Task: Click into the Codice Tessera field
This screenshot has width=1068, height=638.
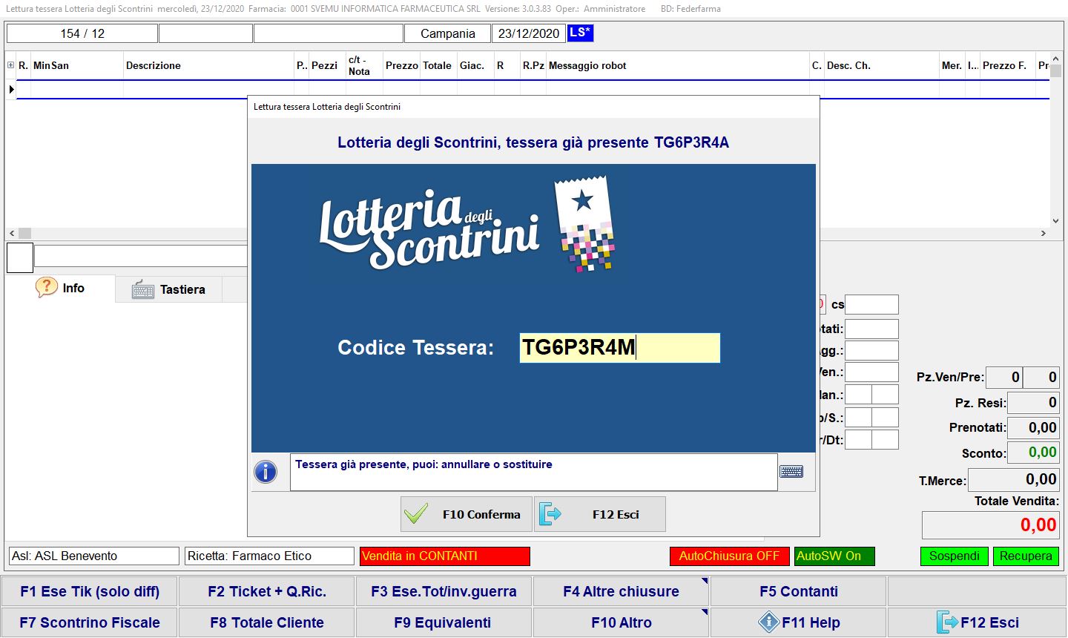Action: pyautogui.click(x=619, y=348)
